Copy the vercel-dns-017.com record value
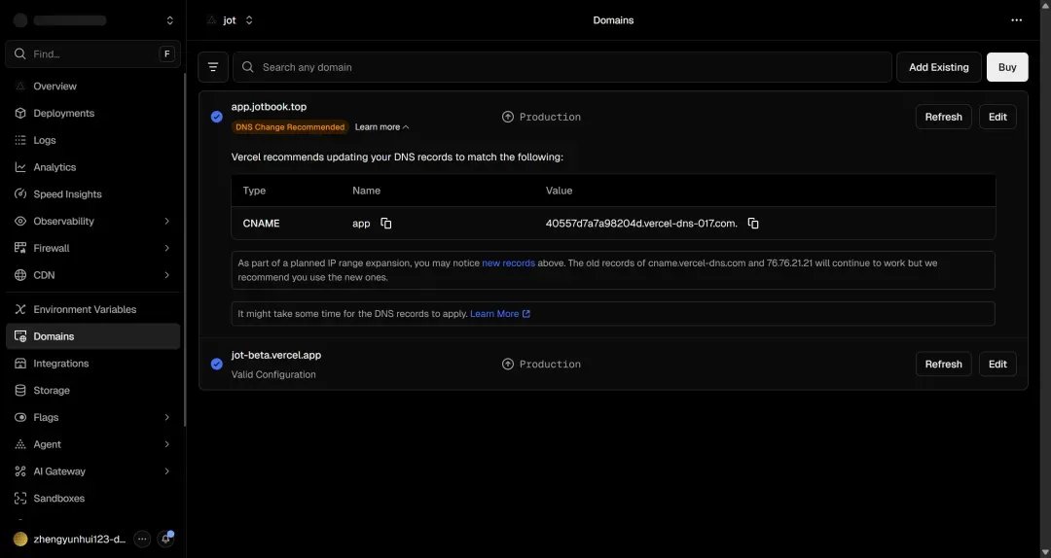The image size is (1051, 558). (752, 223)
